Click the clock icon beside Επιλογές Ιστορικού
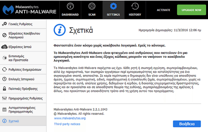Screen dimensions: 208x132 tap(4, 79)
